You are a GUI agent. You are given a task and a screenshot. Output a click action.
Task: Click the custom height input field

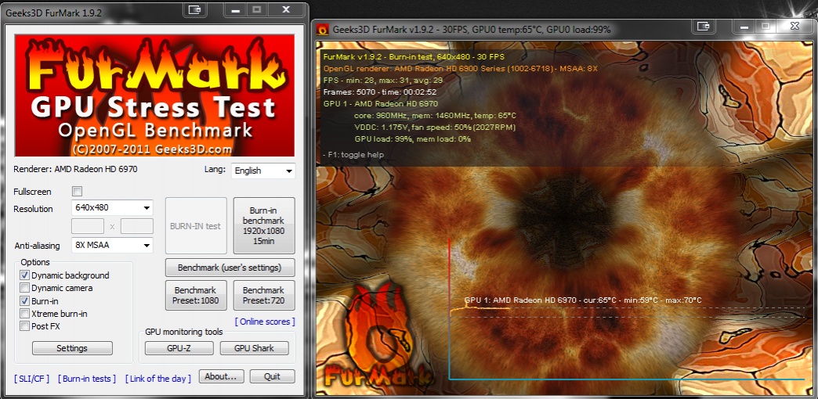136,226
